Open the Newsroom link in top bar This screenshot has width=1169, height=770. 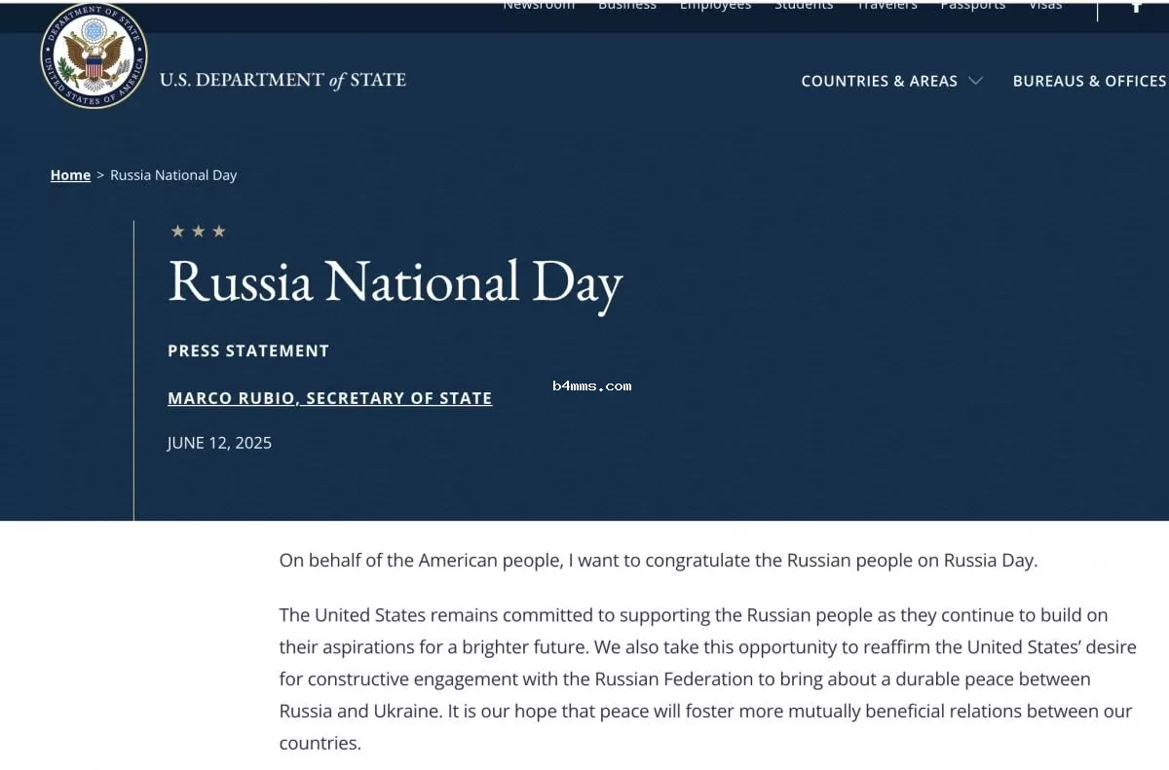tap(539, 5)
